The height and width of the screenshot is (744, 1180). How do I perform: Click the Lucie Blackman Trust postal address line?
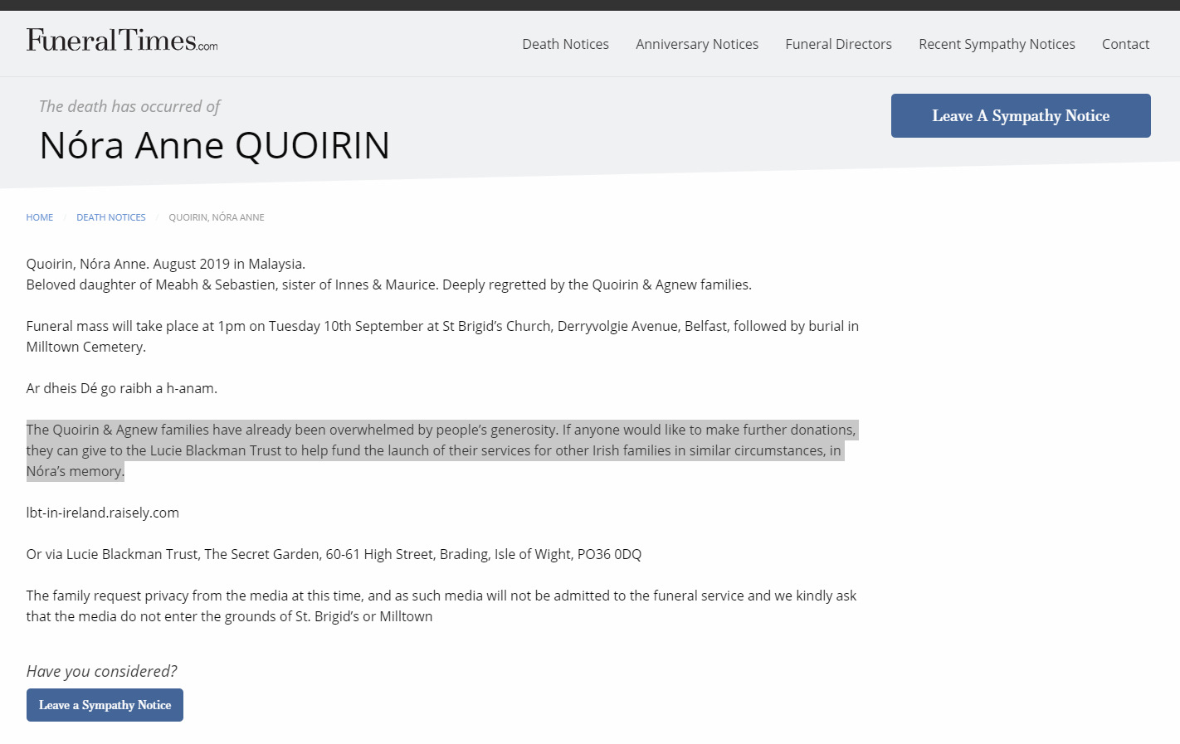334,554
